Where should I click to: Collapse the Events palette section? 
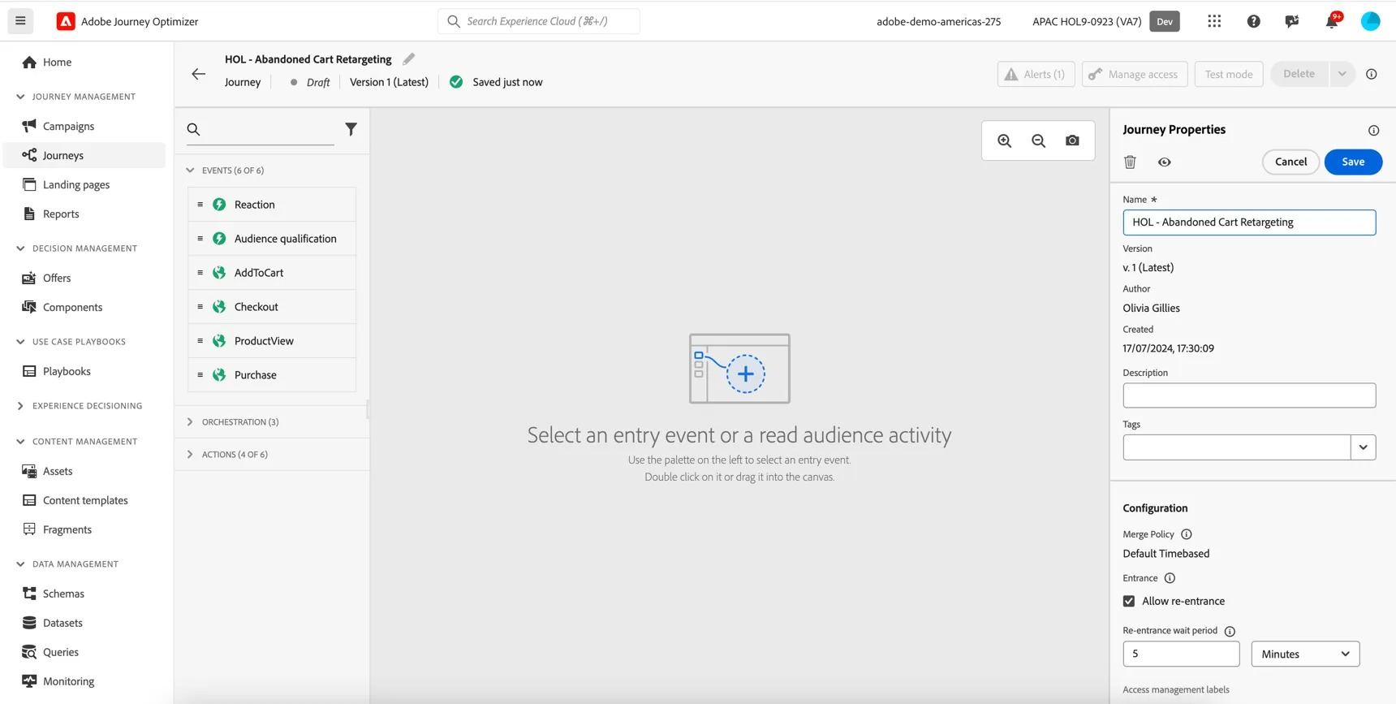pyautogui.click(x=190, y=171)
